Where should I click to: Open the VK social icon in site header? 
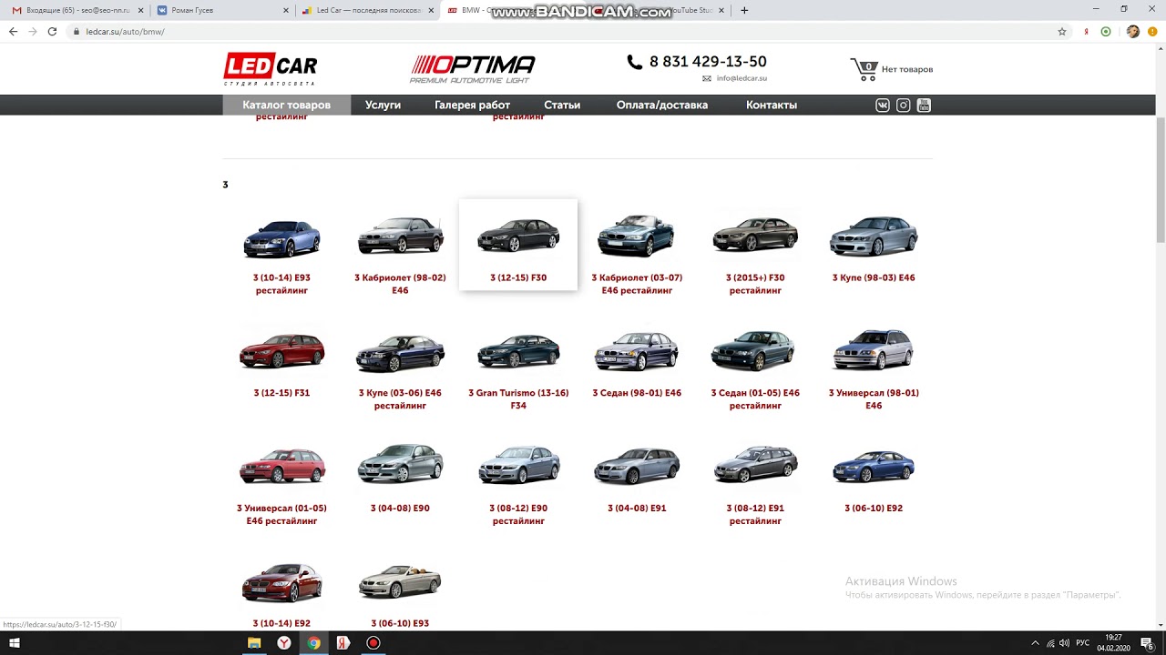(883, 106)
